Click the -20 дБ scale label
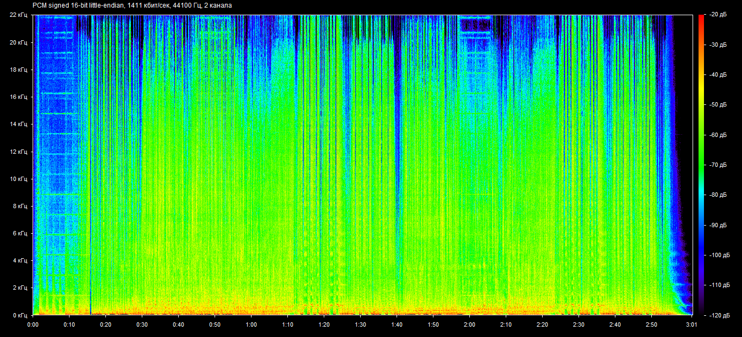The width and height of the screenshot is (742, 337). click(719, 15)
